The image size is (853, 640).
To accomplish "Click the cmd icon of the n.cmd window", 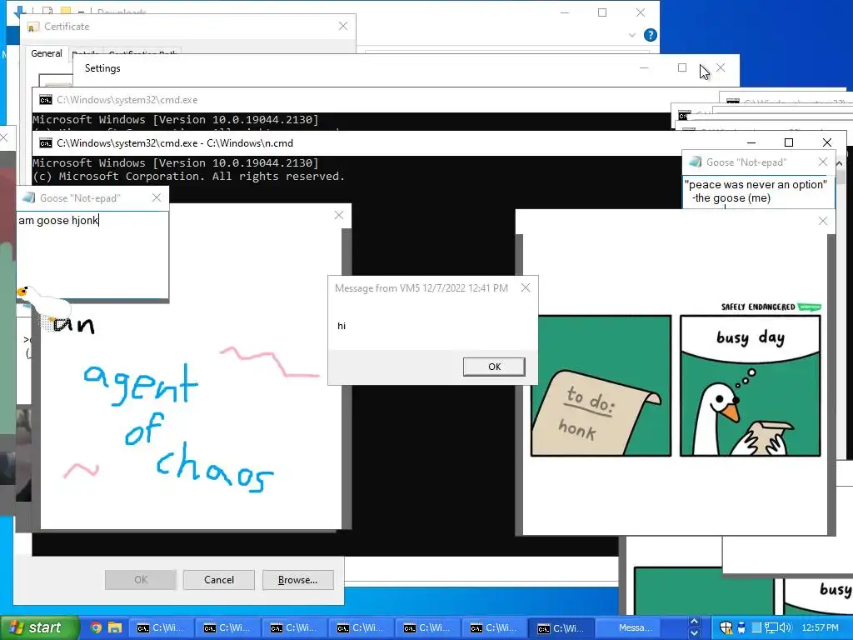I will point(46,143).
